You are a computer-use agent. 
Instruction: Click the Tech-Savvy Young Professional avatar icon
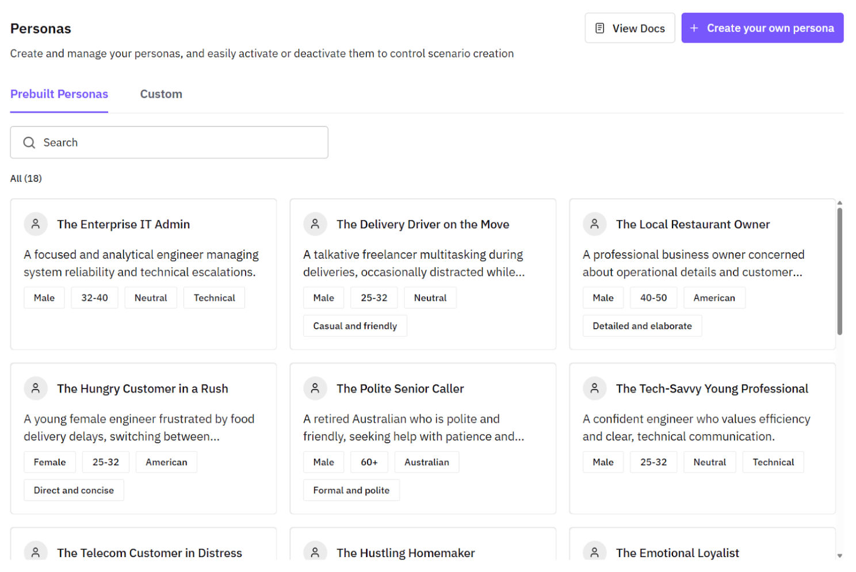pos(595,389)
